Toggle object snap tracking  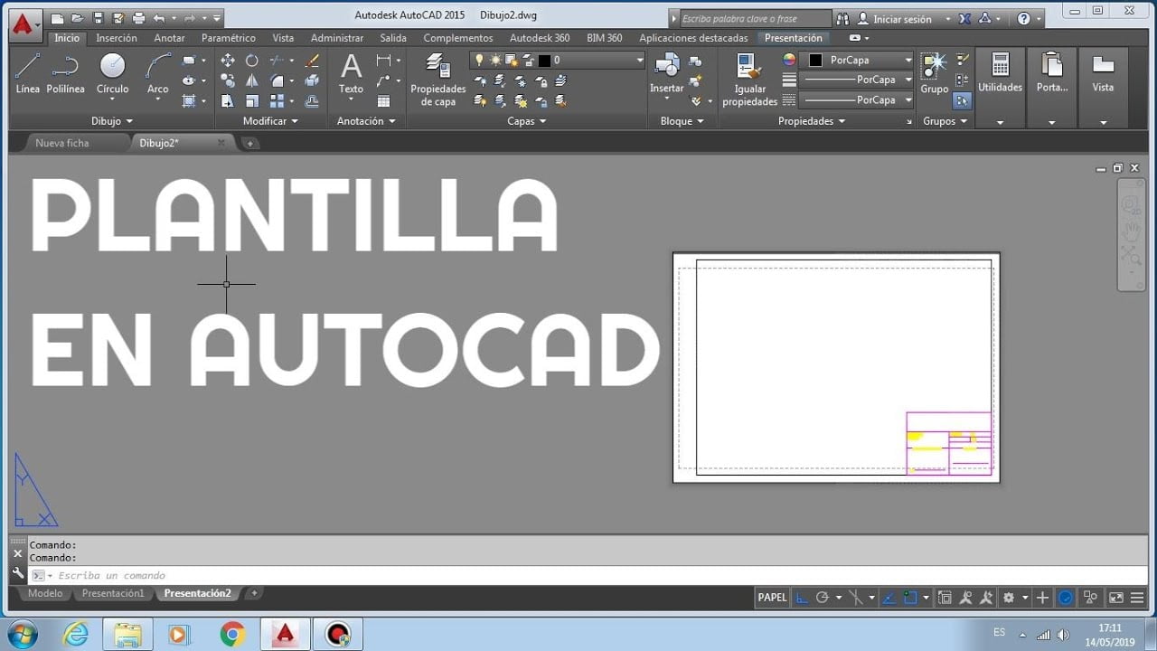click(889, 598)
